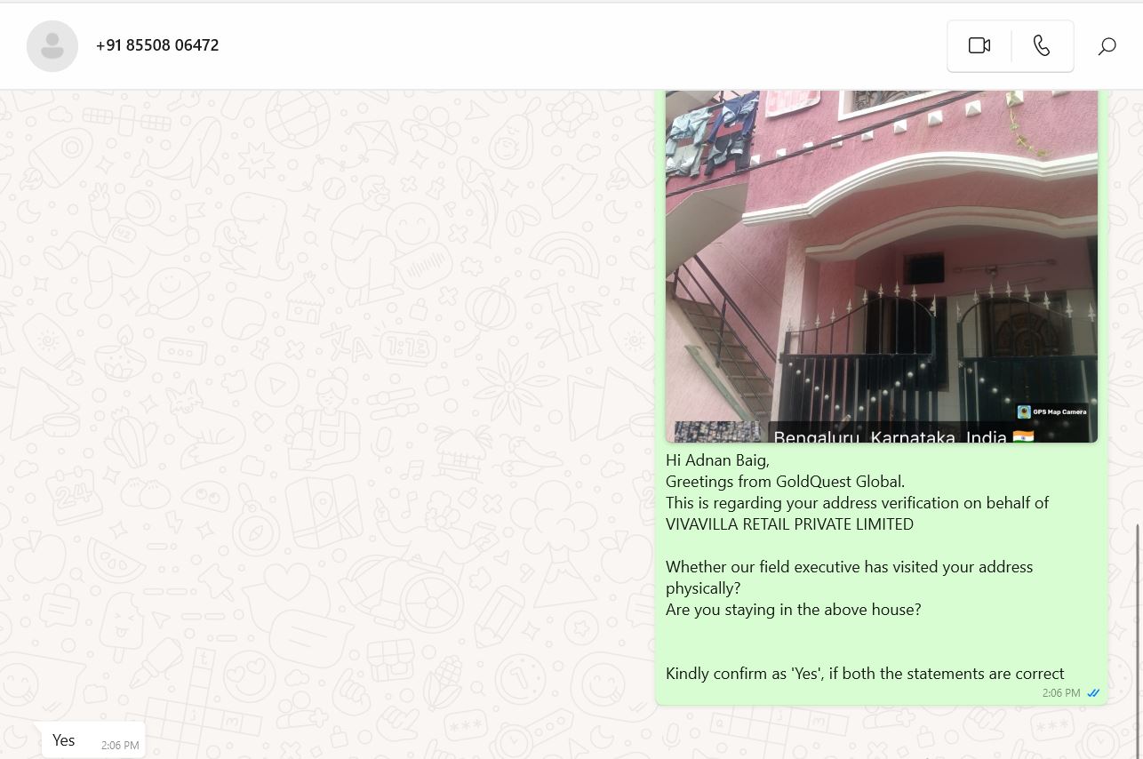This screenshot has width=1143, height=759.
Task: Click the contact number +91 85508 06472
Action: pos(157,45)
